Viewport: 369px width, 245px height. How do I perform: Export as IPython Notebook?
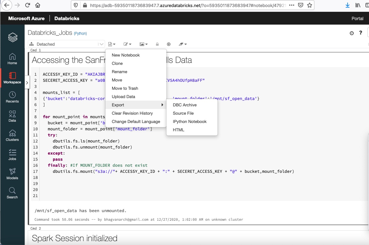(192, 122)
